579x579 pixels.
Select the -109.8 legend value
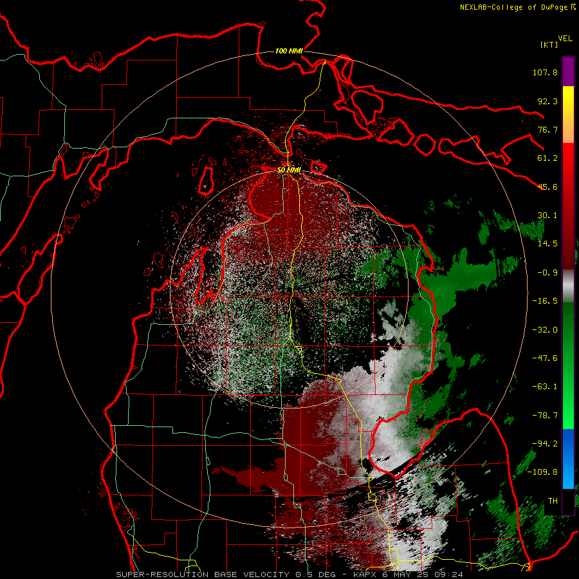543,472
